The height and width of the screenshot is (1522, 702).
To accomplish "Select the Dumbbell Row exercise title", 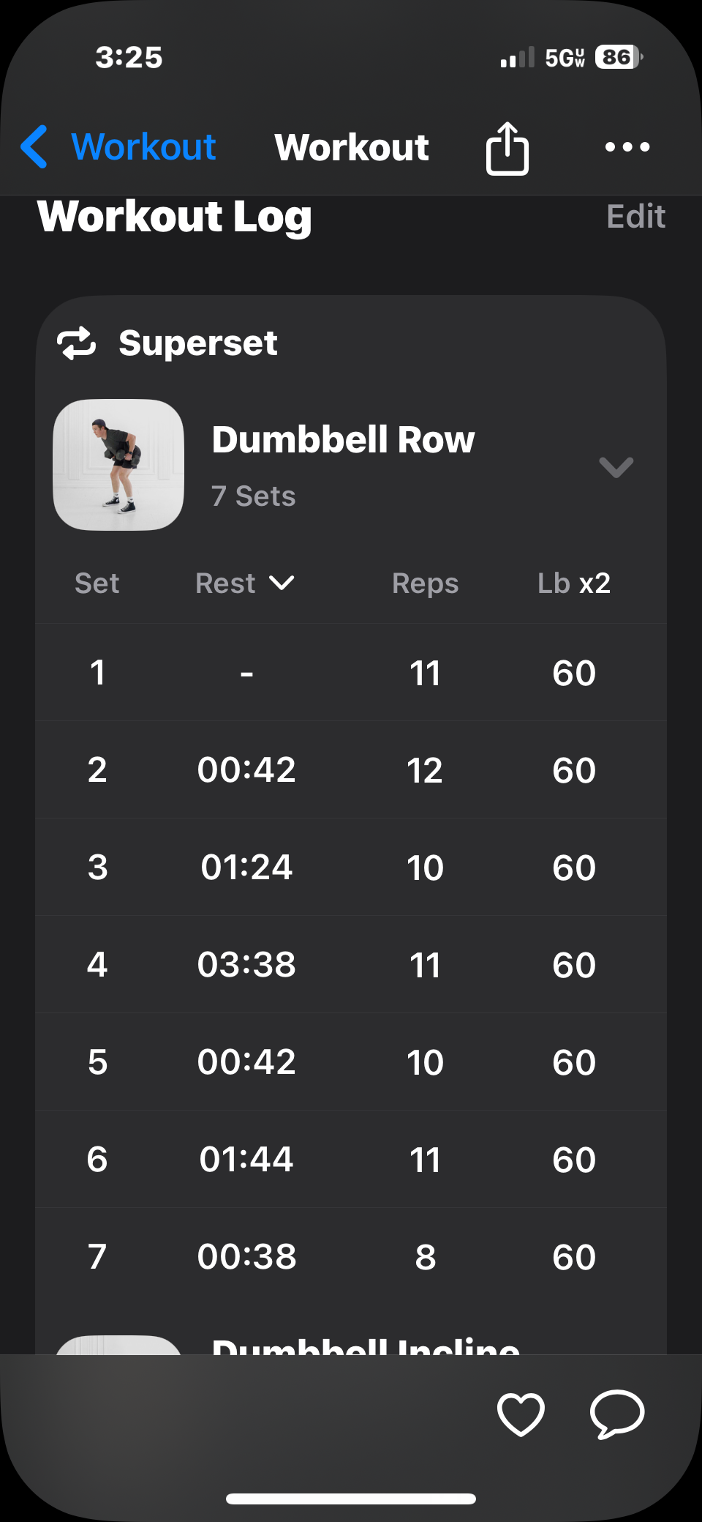I will [x=343, y=439].
